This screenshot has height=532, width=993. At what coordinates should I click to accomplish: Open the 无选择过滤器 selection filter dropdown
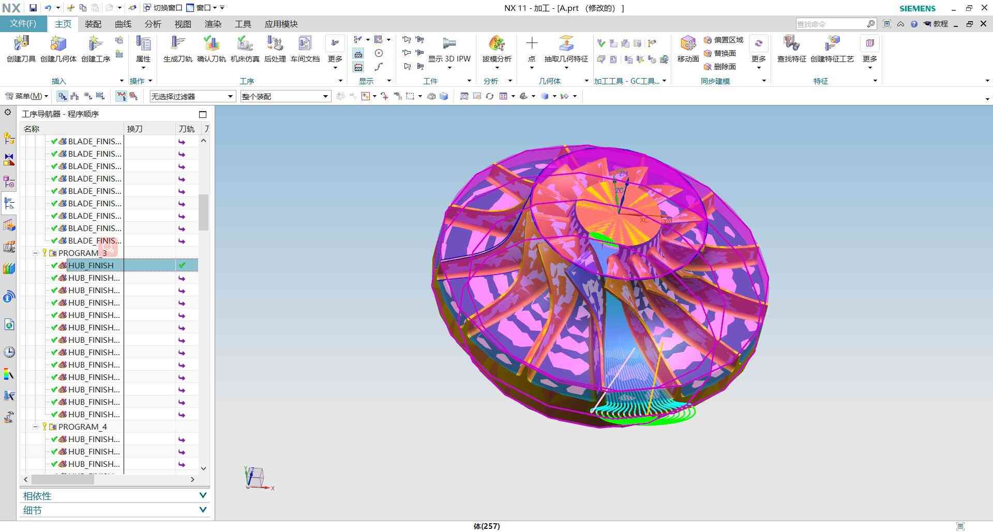pos(192,97)
